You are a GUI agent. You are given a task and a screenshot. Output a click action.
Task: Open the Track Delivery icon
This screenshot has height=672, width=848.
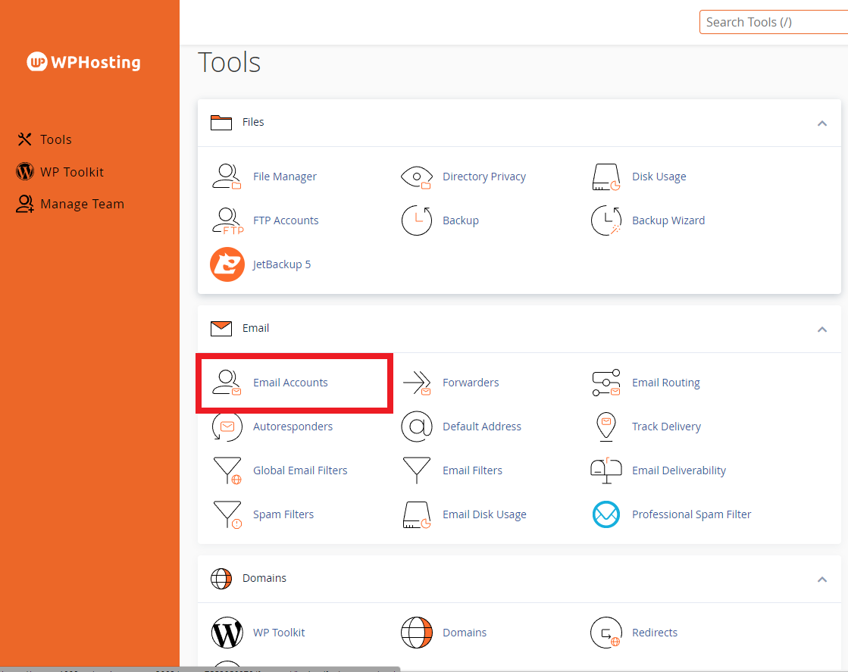[x=605, y=427]
